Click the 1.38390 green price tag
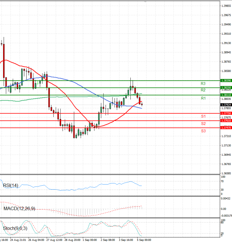This screenshot has height=242, width=232. tap(226, 81)
